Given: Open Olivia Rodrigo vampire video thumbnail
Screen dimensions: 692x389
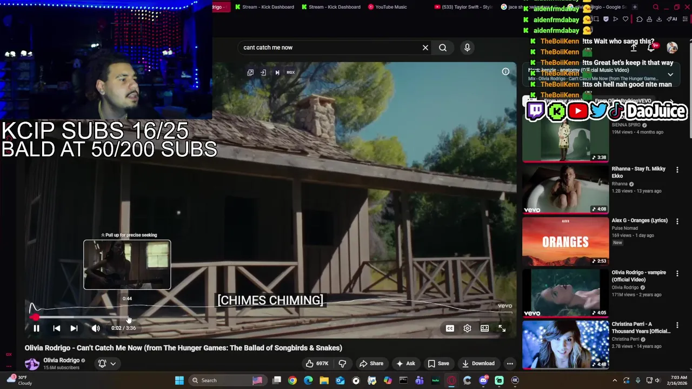Looking at the screenshot, I should (565, 293).
